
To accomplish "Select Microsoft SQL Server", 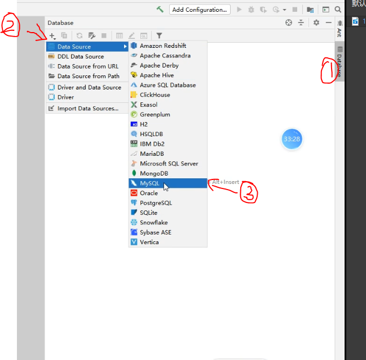I will [168, 164].
